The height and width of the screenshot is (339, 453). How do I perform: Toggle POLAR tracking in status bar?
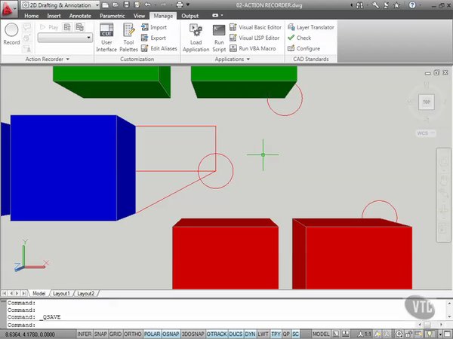[x=153, y=334]
